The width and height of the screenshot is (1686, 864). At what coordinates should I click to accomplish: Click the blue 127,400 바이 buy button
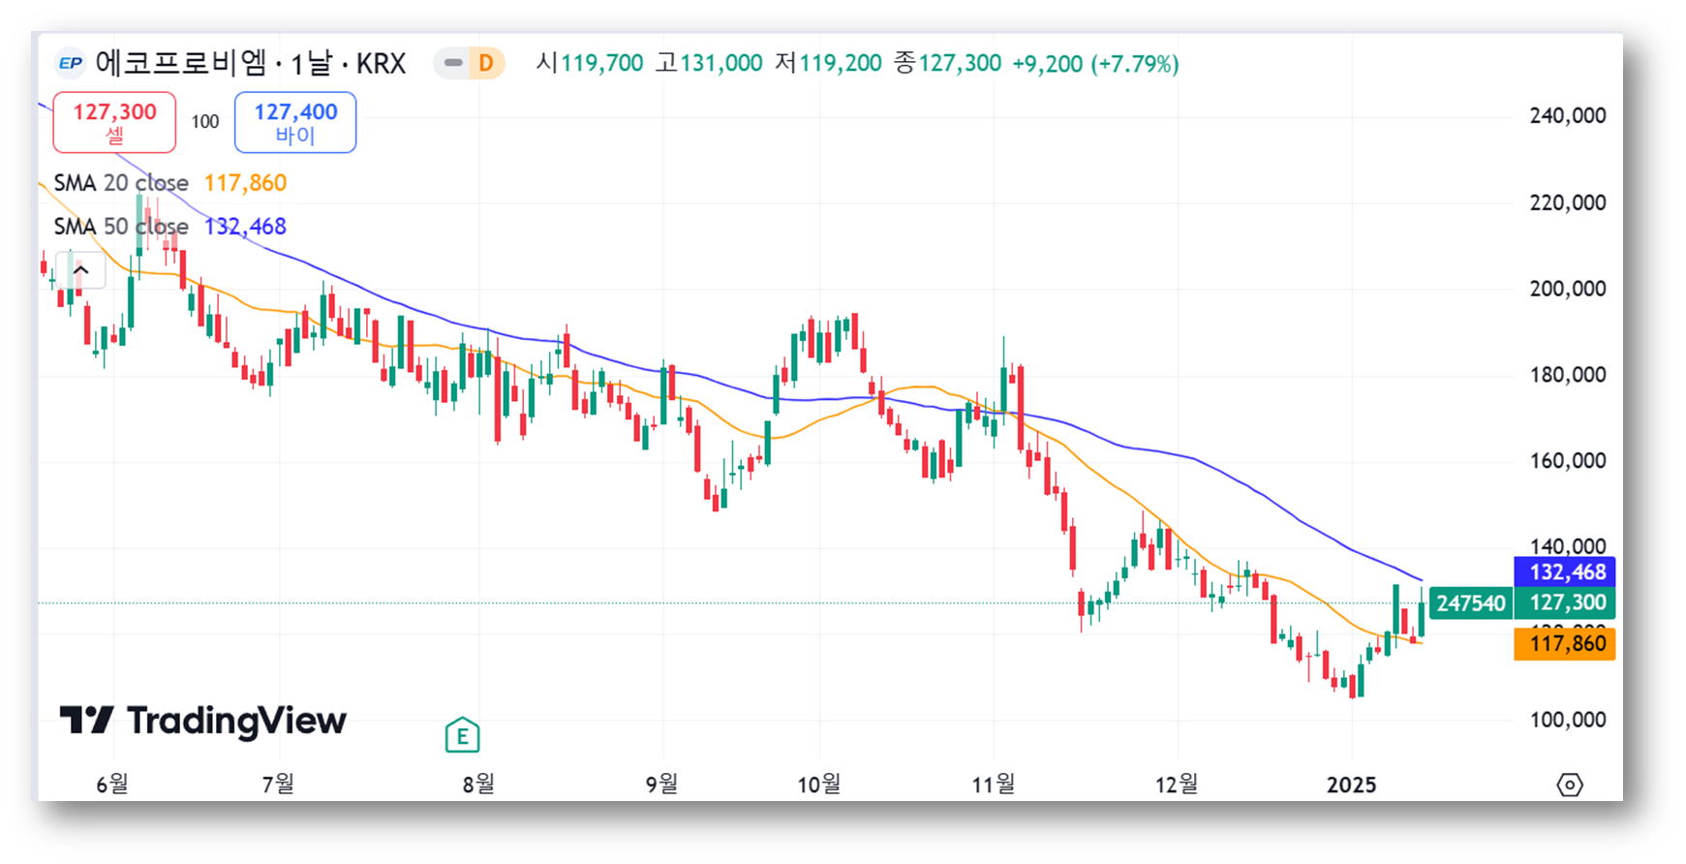click(295, 122)
